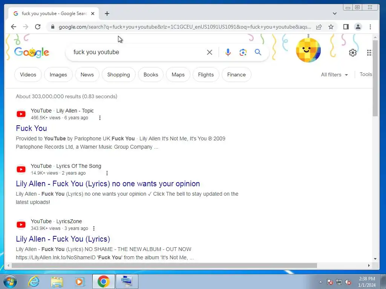
Task: View site information lock icon
Action: [52, 27]
